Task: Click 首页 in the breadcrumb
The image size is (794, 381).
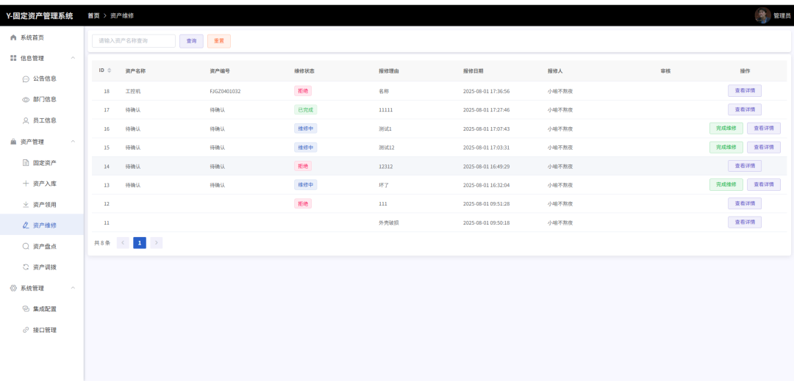Action: pyautogui.click(x=93, y=15)
